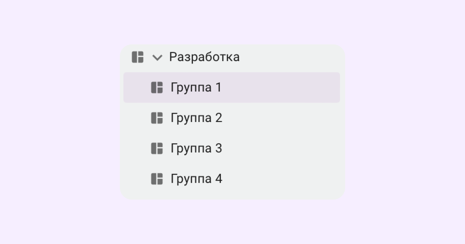Go to the "Группа 3" text label

tap(196, 148)
